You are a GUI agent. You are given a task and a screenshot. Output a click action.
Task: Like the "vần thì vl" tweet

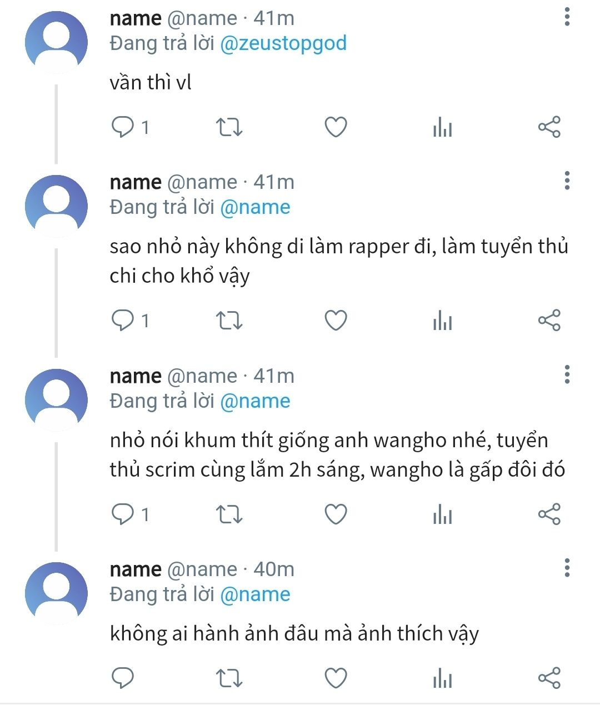click(x=336, y=127)
